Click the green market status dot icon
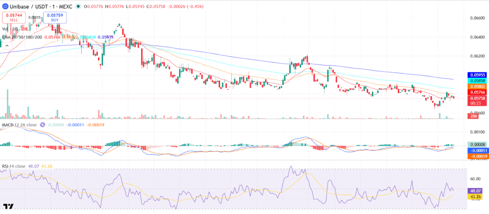 77,7
